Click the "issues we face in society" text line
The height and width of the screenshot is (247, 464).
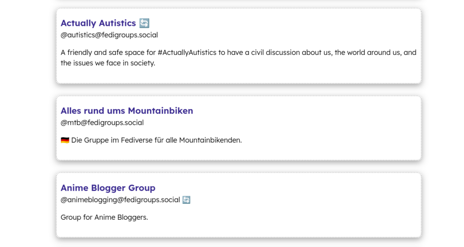(x=108, y=63)
